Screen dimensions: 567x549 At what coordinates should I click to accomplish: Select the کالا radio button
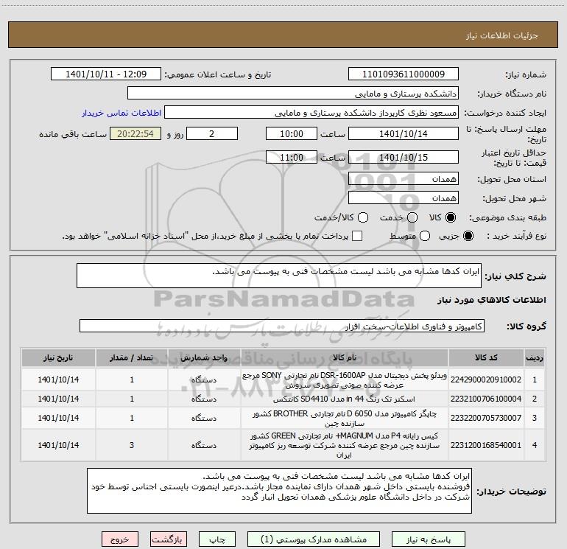451,217
